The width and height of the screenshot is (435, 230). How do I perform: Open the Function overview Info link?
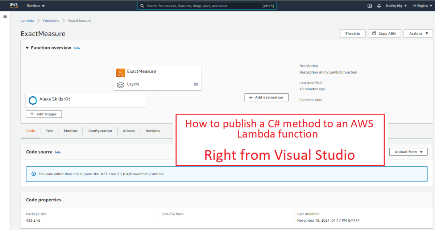[x=77, y=48]
